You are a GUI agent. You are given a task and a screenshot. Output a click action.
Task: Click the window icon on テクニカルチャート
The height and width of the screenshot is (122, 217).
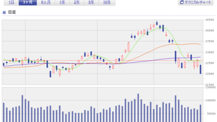(x=182, y=2)
